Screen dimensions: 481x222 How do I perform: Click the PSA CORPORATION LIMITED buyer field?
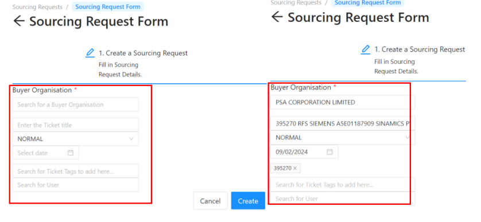343,102
